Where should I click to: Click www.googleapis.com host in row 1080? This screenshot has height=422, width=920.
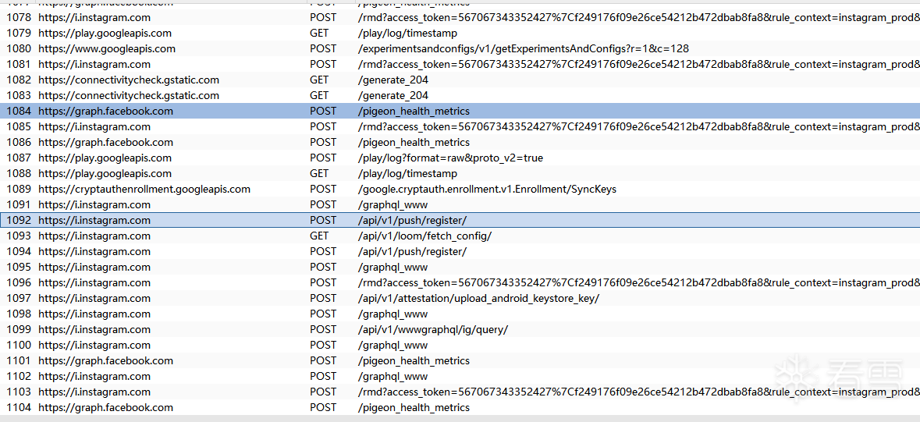pos(107,48)
